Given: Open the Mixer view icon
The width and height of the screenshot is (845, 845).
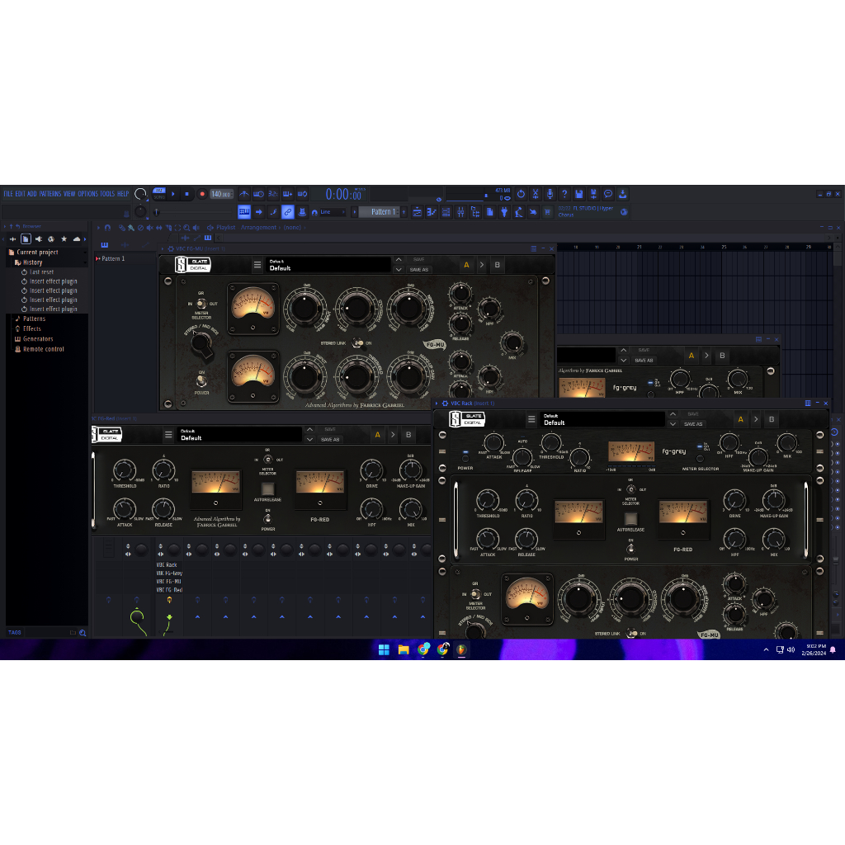Looking at the screenshot, I should (x=460, y=212).
